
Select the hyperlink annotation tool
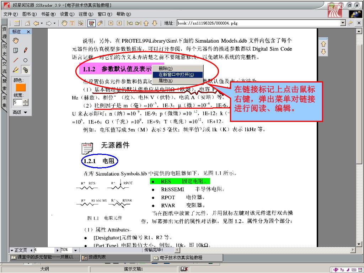pos(26,70)
